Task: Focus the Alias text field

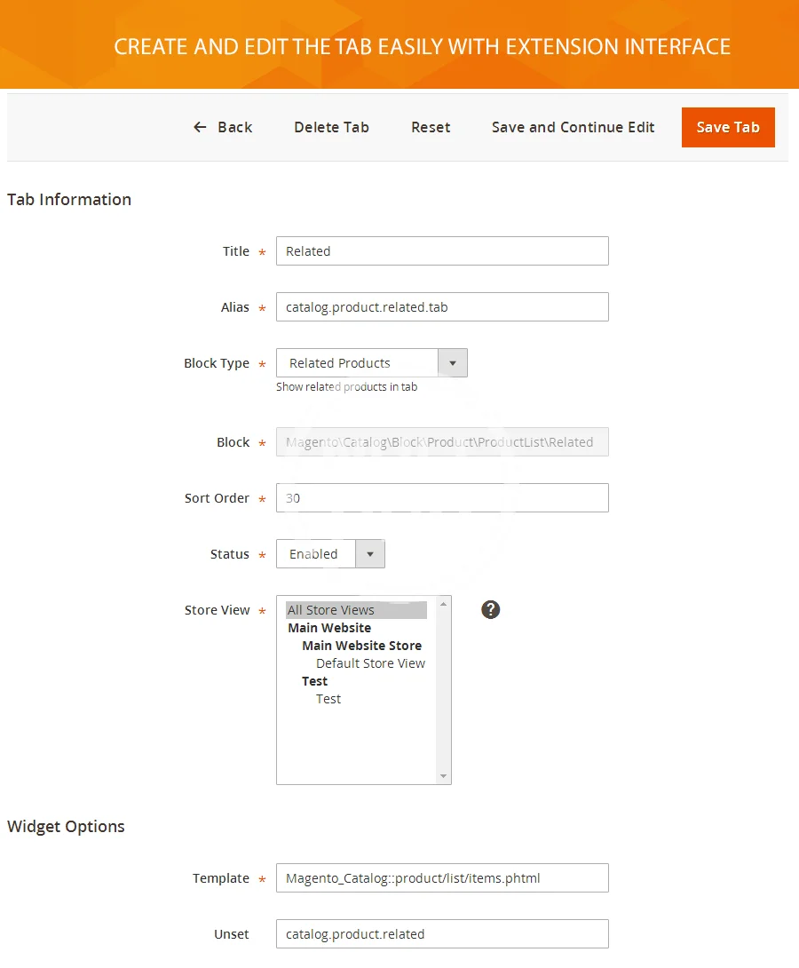Action: point(442,307)
